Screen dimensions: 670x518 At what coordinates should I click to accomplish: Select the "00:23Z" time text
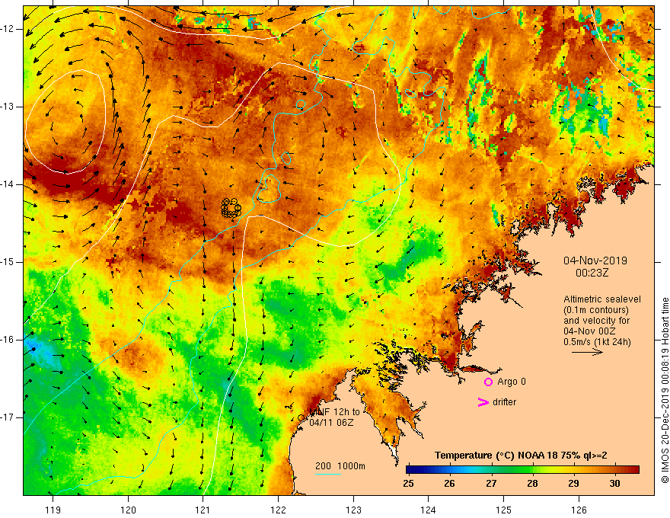592,273
